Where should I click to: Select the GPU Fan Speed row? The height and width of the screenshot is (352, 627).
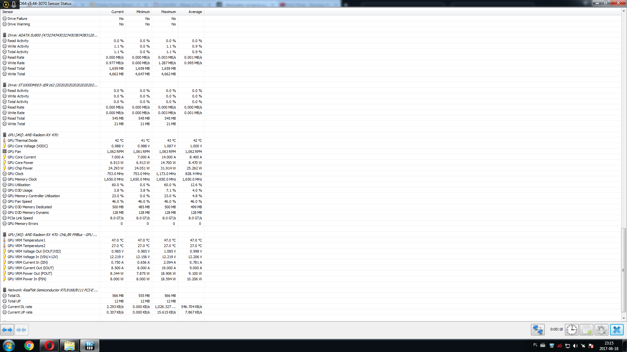point(102,201)
